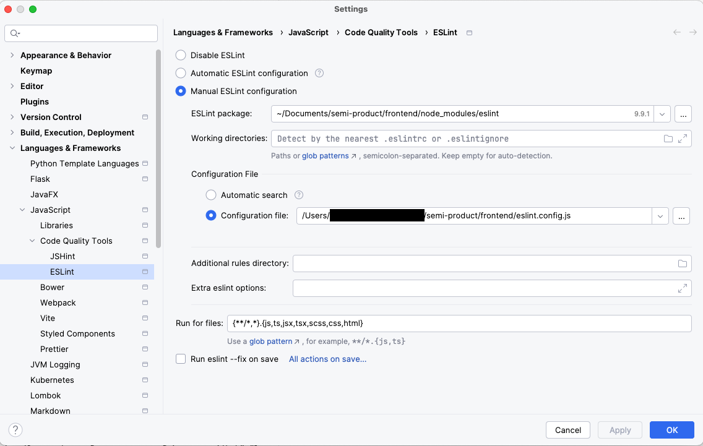Click the help icon beside Automatic search
703x446 pixels.
299,195
